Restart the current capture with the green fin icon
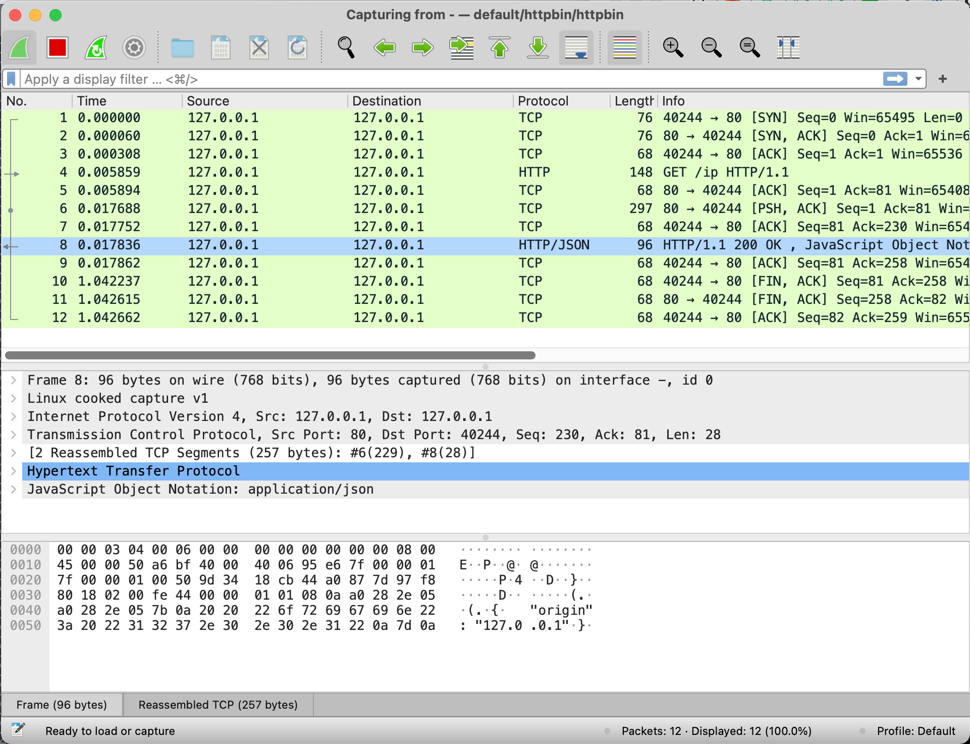This screenshot has width=970, height=744. point(96,48)
